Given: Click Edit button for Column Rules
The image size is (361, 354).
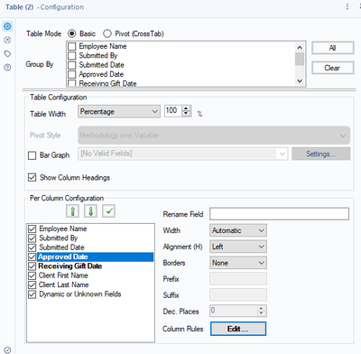Looking at the screenshot, I should [x=238, y=329].
